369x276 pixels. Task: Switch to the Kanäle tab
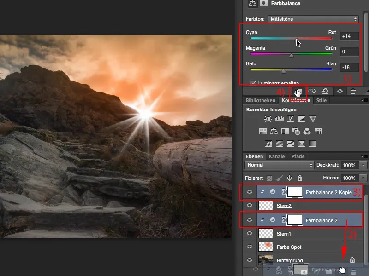point(277,156)
